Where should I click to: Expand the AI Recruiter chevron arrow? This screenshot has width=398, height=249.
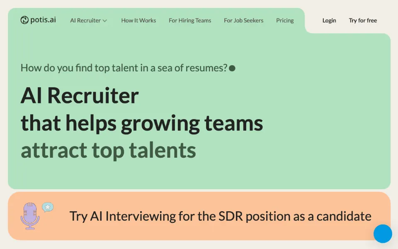(x=104, y=21)
